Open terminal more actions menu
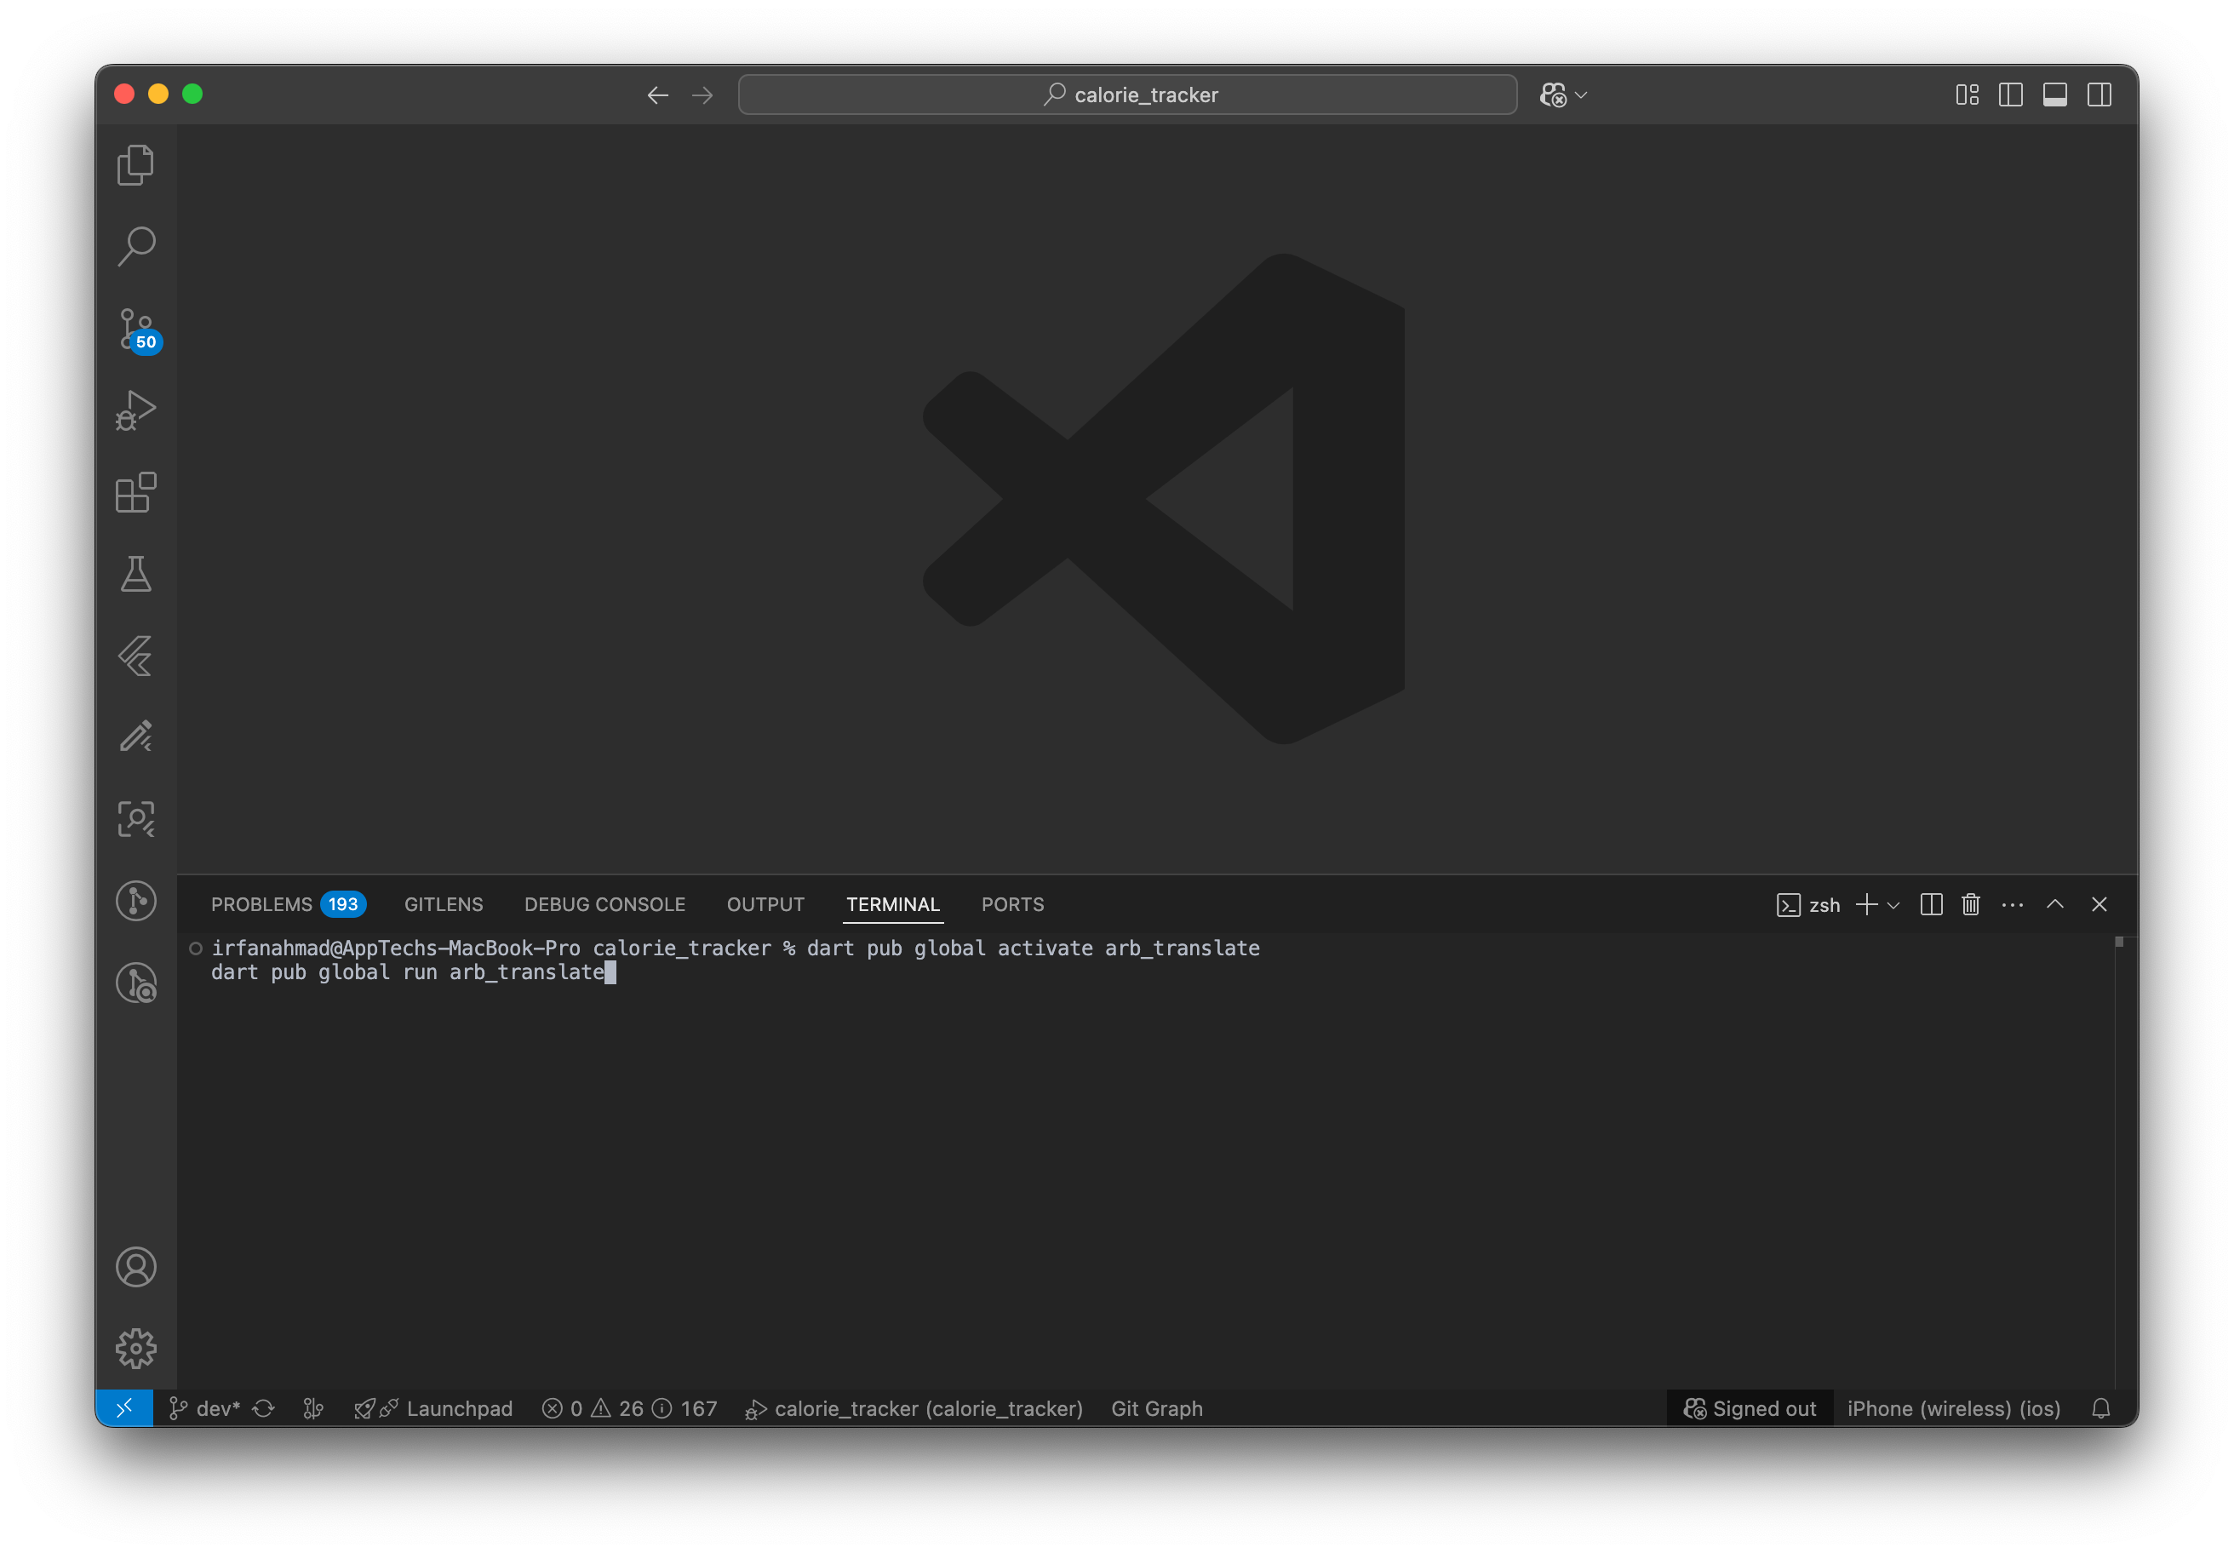Screen dimensions: 2234x1553 [x=2013, y=905]
